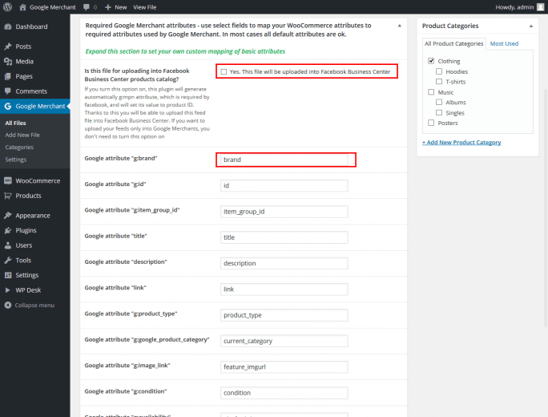Open the WordPress logo menu
The image size is (548, 417).
7,7
